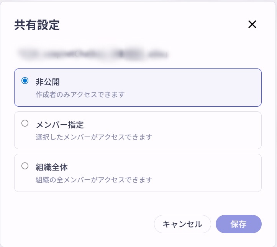The width and height of the screenshot is (277, 247).
Task: Click the blurred file name below the title
Action: coord(93,54)
